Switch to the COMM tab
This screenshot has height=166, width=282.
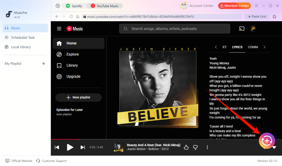[x=253, y=47]
